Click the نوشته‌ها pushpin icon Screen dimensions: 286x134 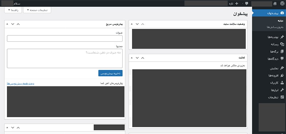pyautogui.click(x=282, y=37)
